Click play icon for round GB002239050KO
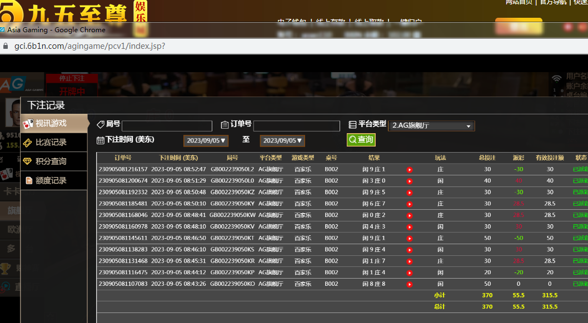The width and height of the screenshot is (588, 323). (x=410, y=284)
